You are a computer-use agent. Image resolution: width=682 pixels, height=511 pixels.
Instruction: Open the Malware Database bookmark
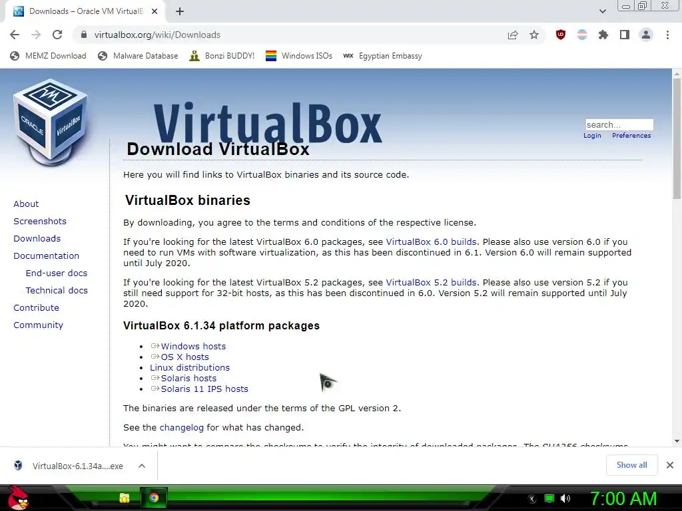point(138,56)
